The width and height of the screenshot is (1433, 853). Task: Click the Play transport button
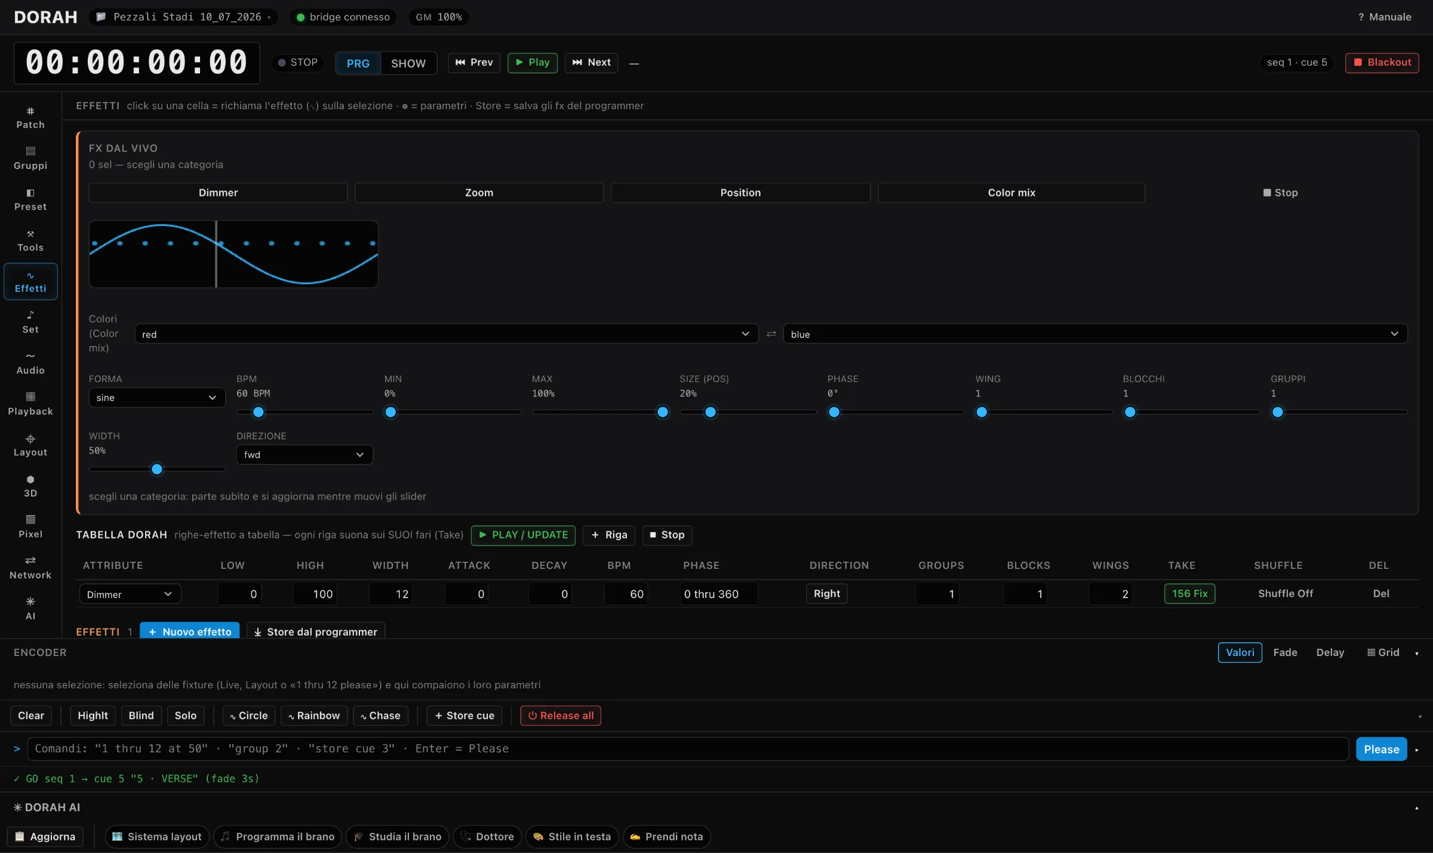point(533,63)
